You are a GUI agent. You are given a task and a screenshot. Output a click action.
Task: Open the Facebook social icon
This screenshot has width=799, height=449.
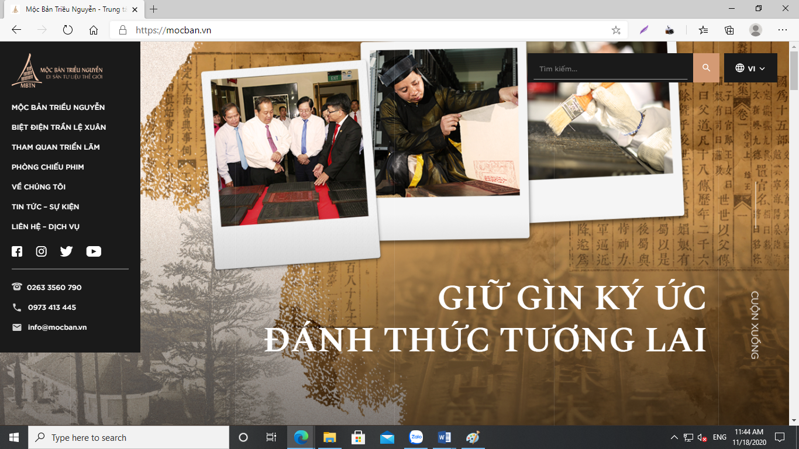pos(17,251)
